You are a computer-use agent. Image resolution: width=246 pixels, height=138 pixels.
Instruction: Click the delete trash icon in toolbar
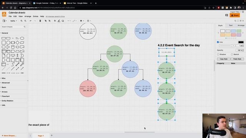(40, 21)
